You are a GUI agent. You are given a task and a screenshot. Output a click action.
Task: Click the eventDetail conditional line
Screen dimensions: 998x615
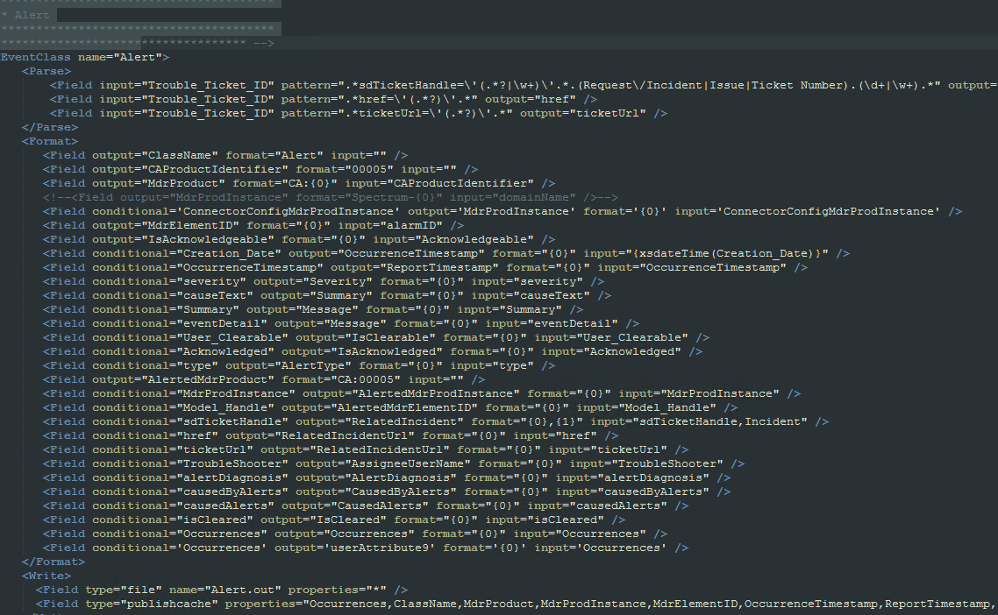(341, 323)
